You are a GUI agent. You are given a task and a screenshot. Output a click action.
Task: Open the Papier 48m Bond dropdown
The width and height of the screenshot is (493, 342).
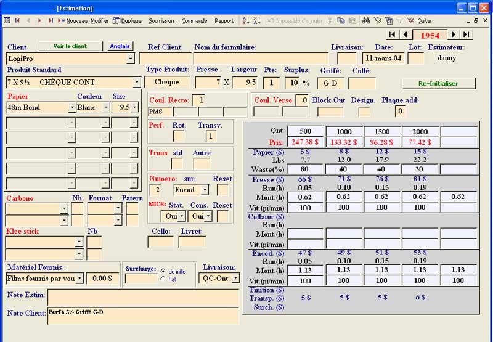[72, 107]
